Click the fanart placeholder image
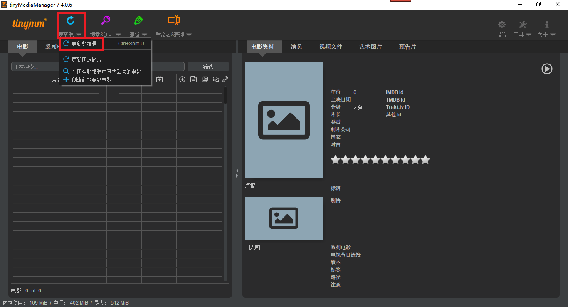 284,218
